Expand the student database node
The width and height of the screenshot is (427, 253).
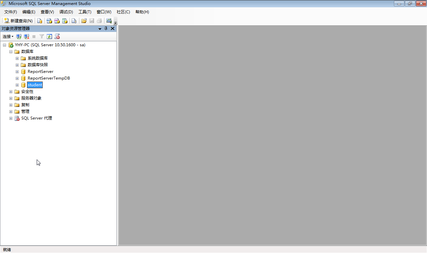17,85
